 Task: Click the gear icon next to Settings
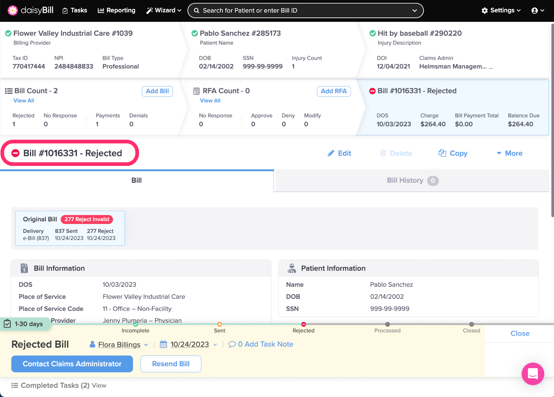(x=485, y=10)
